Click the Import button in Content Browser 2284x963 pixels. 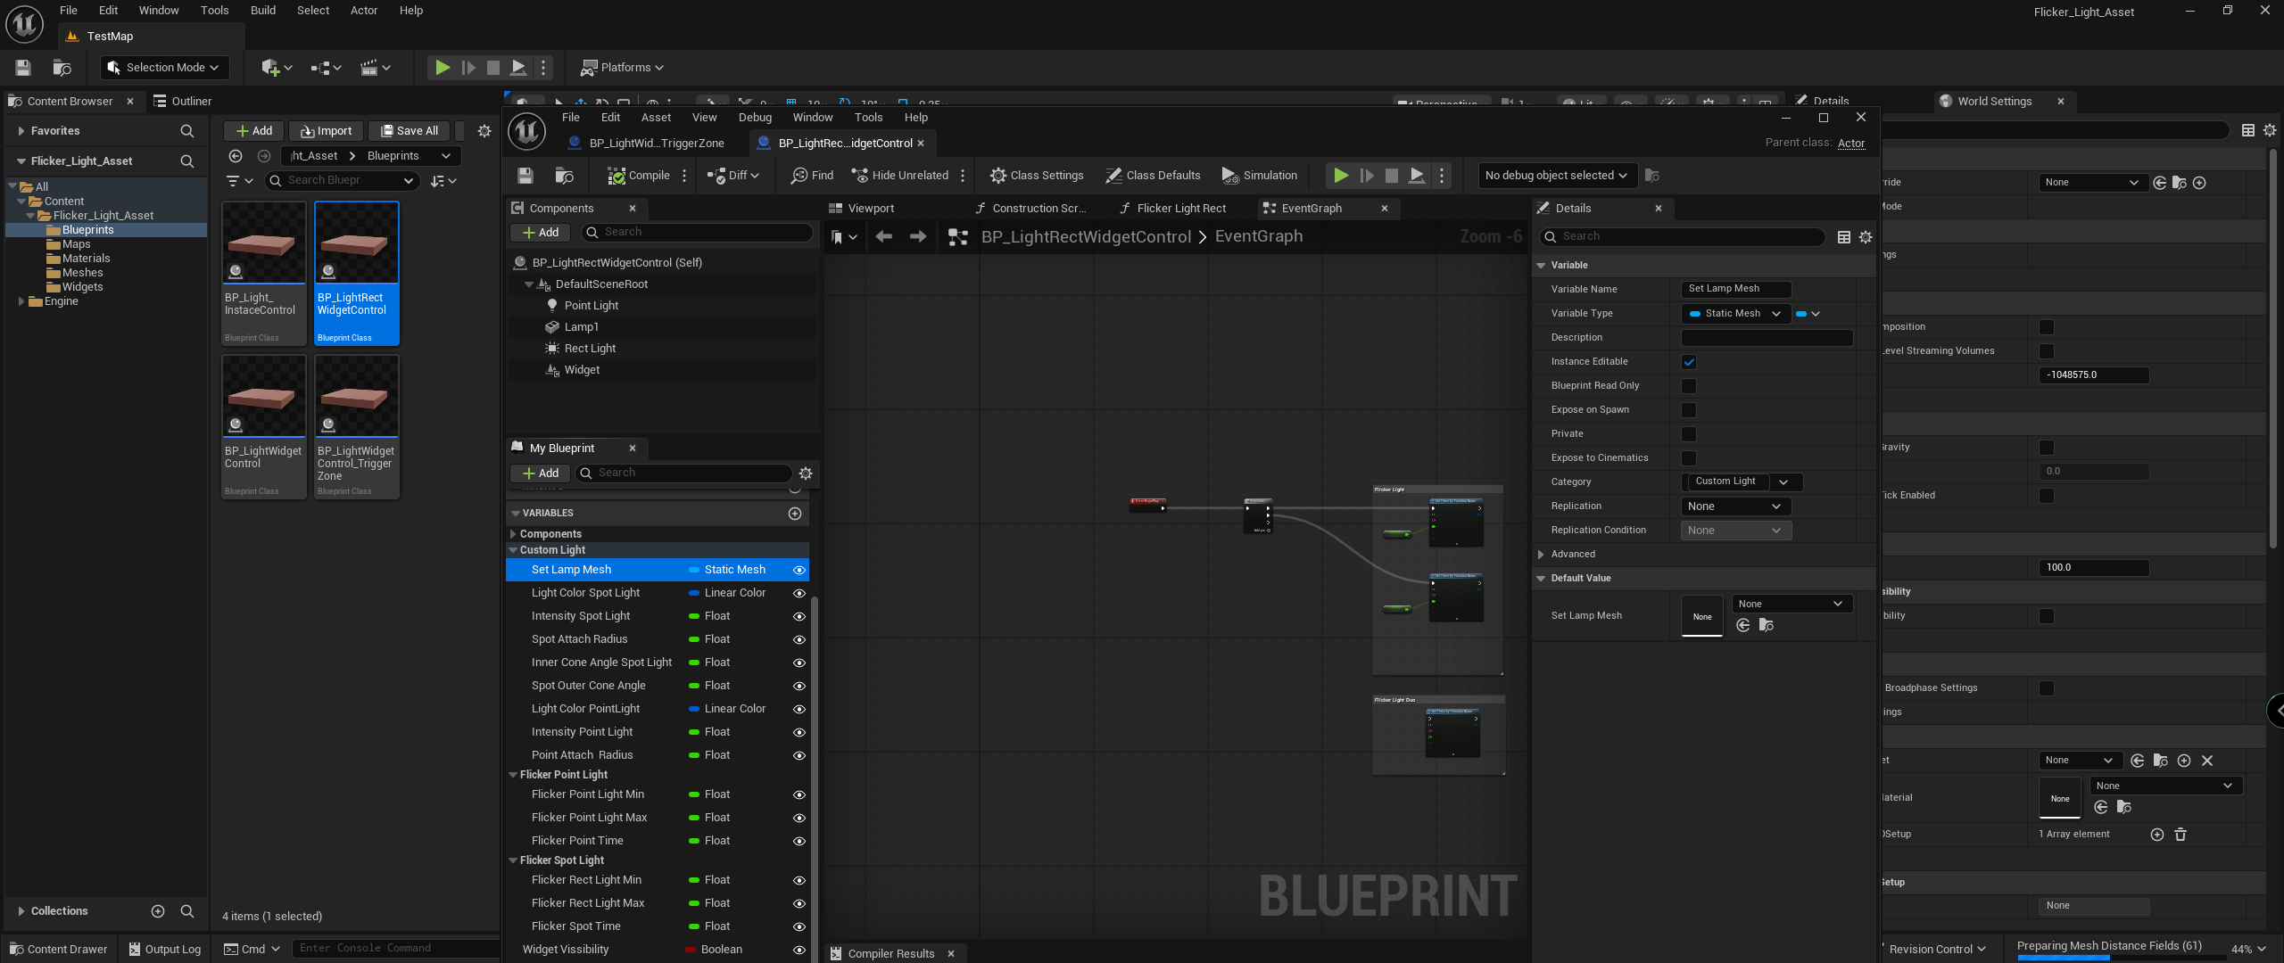click(x=326, y=131)
